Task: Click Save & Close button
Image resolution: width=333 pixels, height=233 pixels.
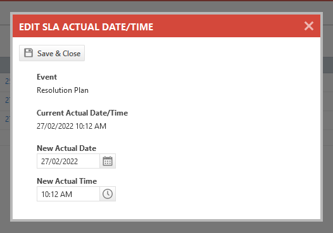Action: point(52,53)
